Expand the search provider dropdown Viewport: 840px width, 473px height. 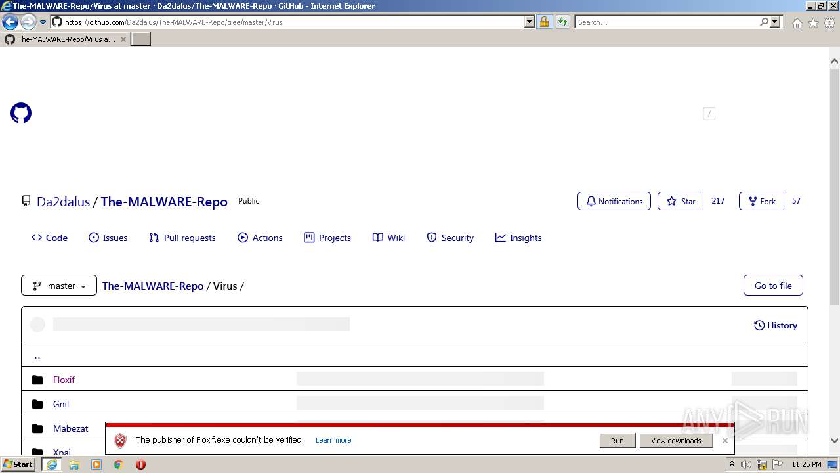775,22
